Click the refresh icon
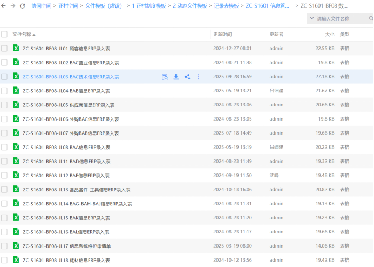Viewport: 374px width, 267px height. point(22,6)
